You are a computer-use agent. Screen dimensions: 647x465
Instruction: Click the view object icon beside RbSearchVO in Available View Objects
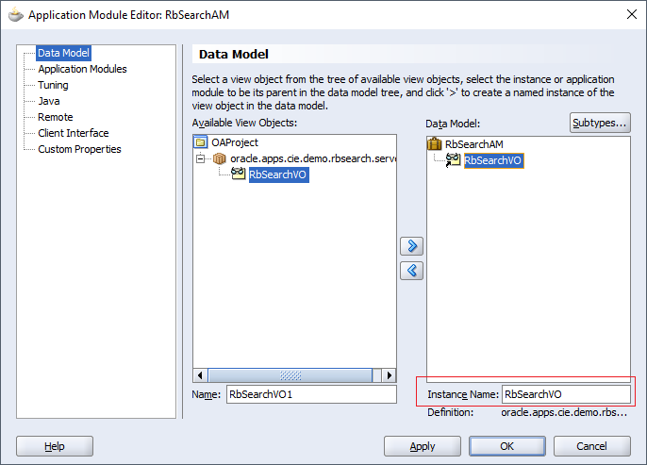[238, 174]
